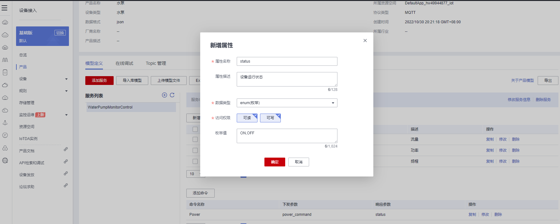Go to 总览 in the sidebar

23,55
